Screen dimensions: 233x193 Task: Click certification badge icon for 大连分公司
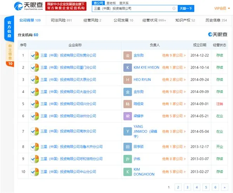point(35,92)
